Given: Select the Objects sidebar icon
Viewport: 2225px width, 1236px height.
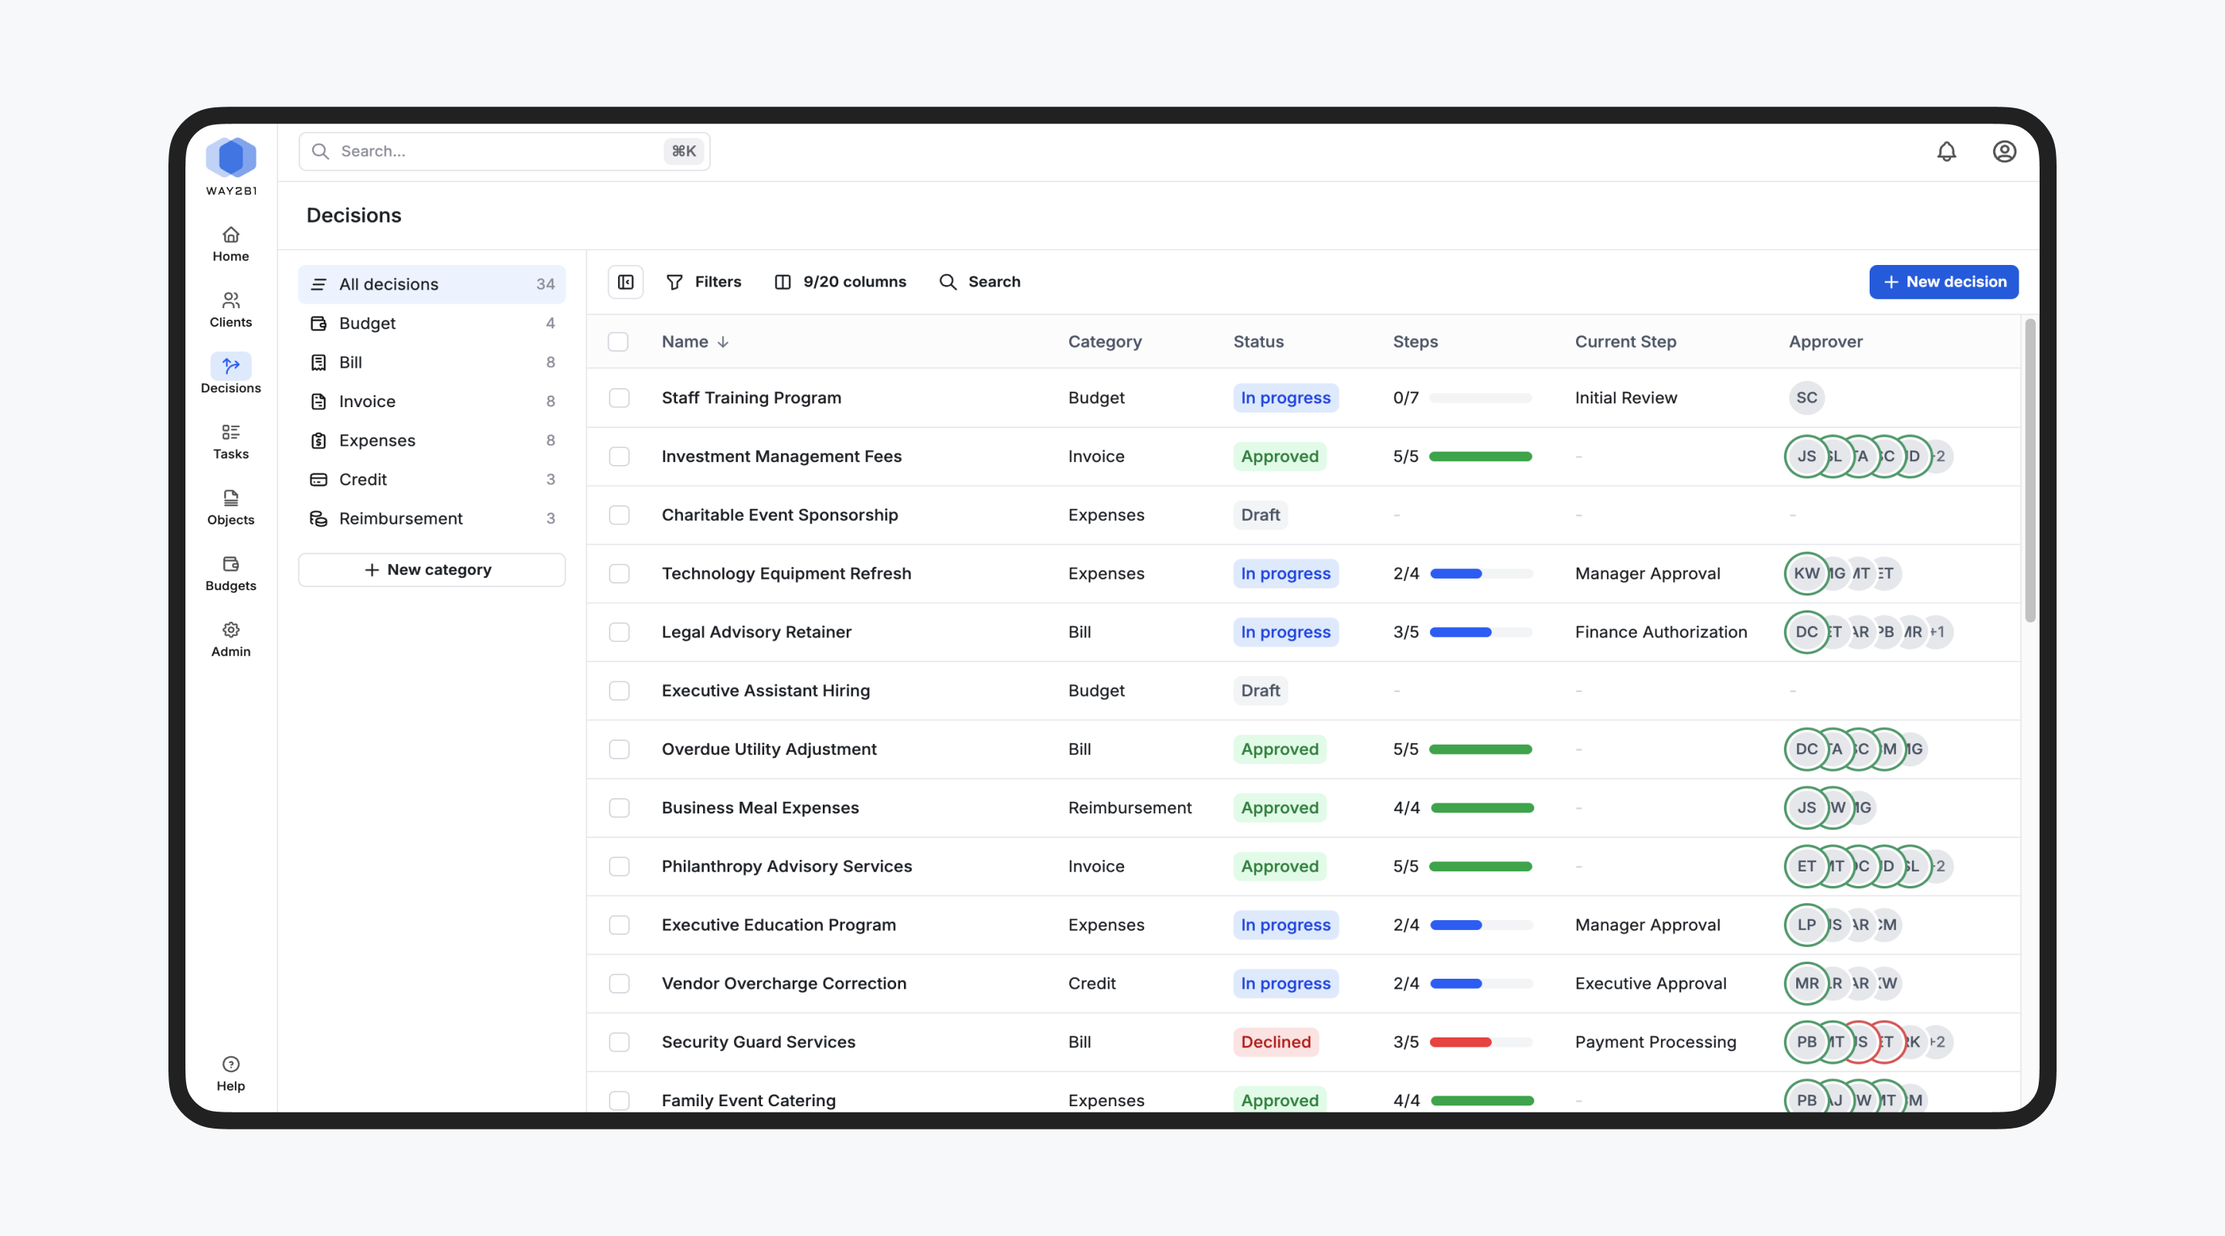Looking at the screenshot, I should (x=229, y=506).
